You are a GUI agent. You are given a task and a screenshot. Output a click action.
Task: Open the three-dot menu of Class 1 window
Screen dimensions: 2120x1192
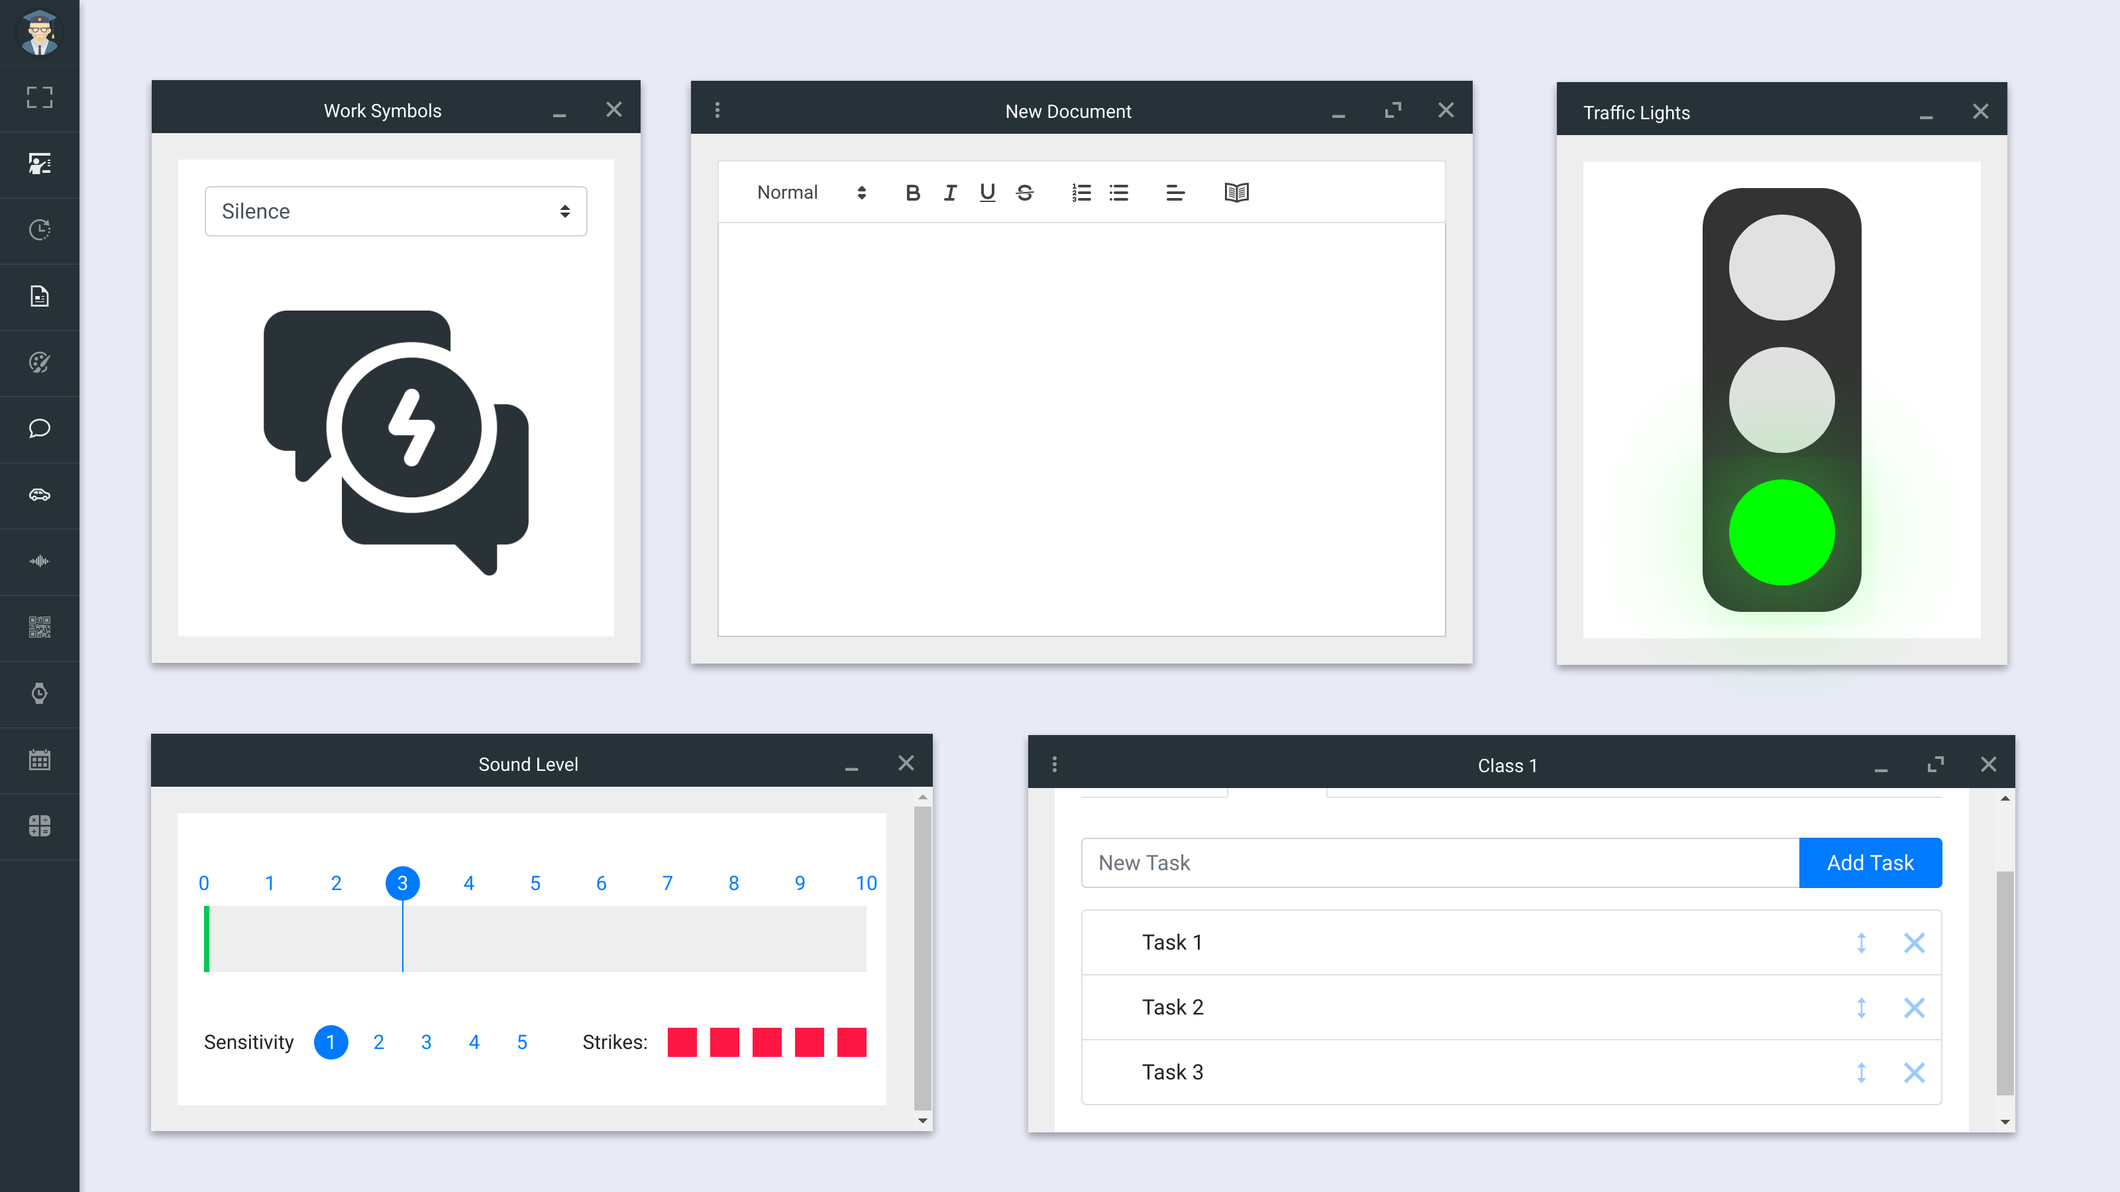[1055, 764]
